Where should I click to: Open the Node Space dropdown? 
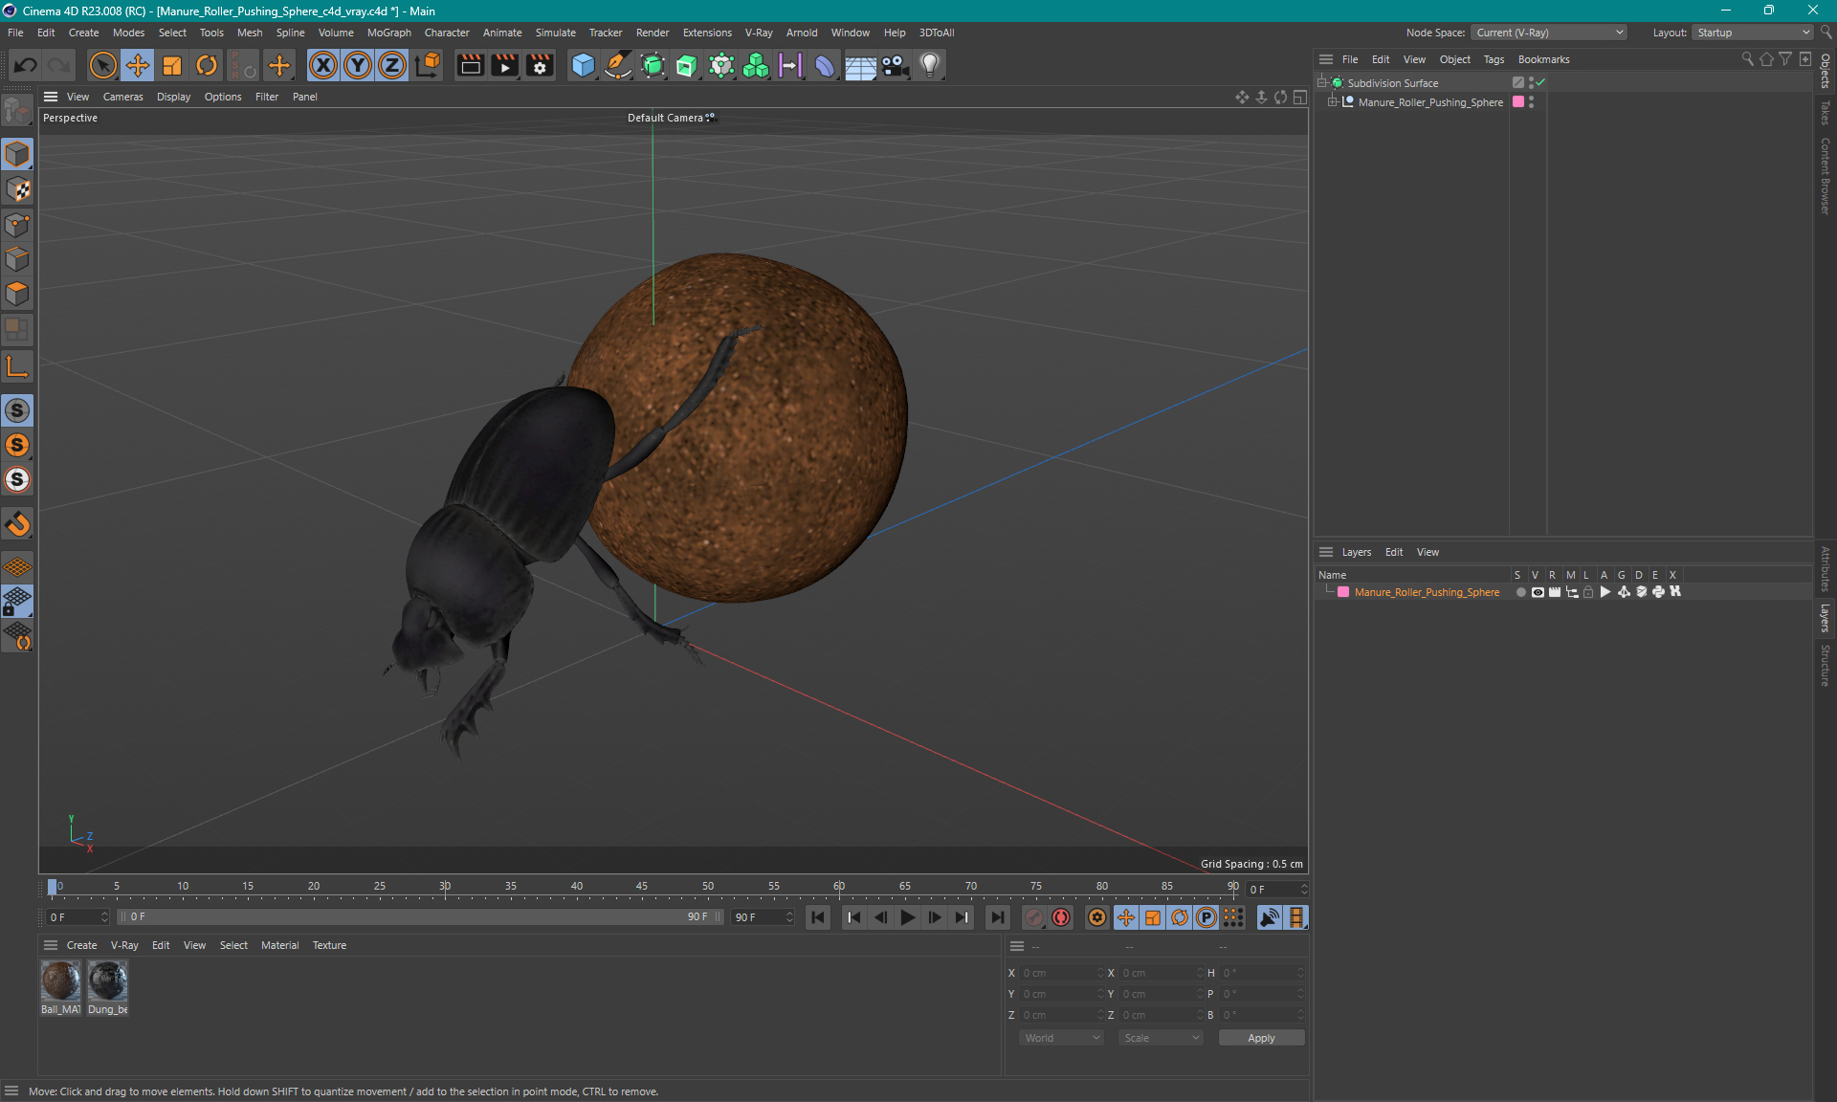(x=1549, y=33)
